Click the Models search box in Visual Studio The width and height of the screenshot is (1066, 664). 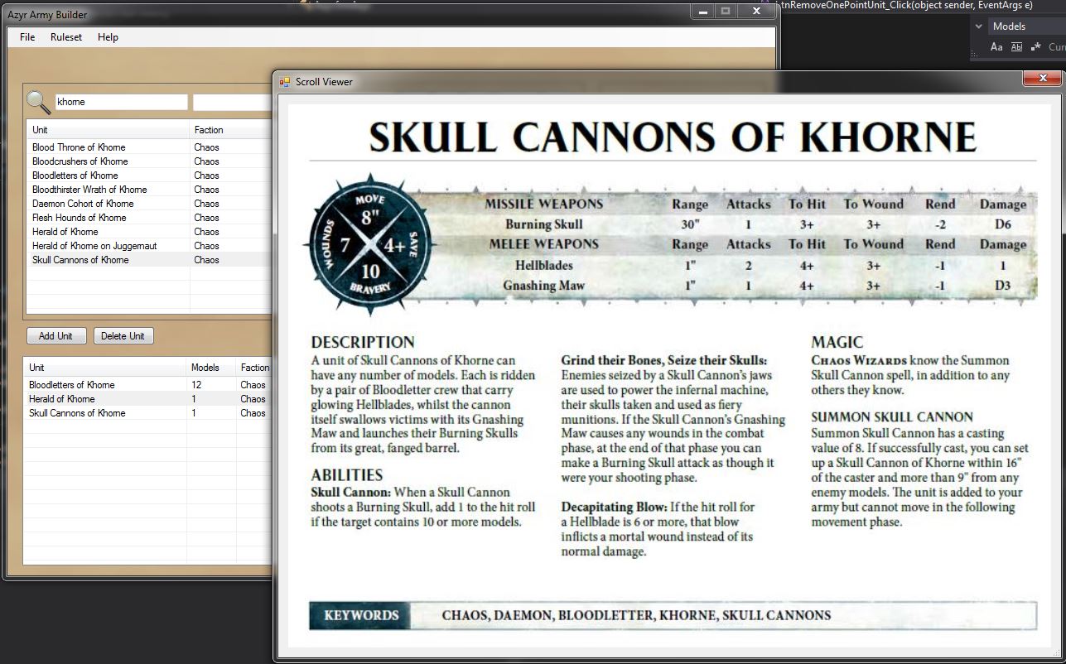(x=1027, y=26)
